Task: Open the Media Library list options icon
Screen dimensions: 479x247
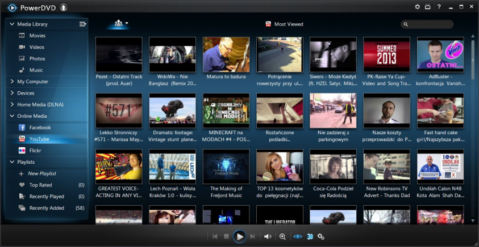Action: click(83, 24)
